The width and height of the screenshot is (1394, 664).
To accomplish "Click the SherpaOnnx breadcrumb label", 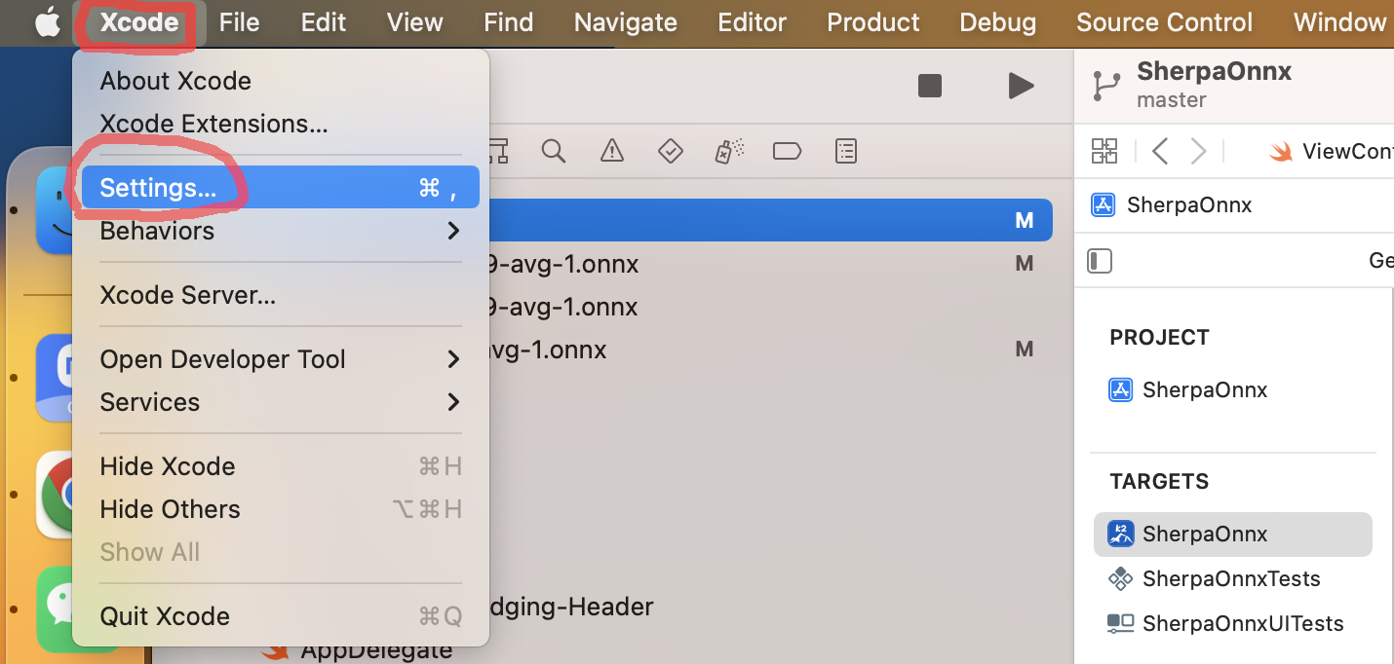I will tap(1189, 204).
